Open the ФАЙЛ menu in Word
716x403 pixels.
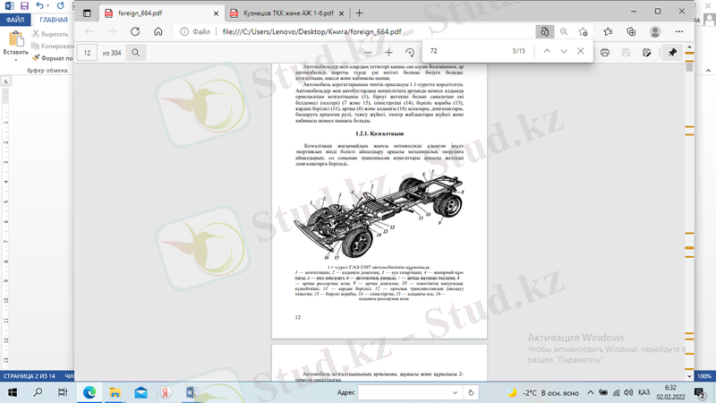[14, 19]
